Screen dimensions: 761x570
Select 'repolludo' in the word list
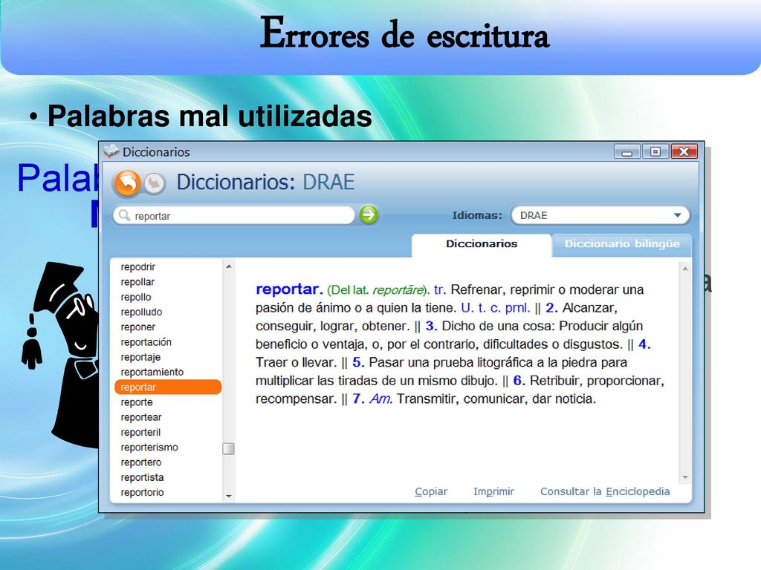[x=141, y=312]
